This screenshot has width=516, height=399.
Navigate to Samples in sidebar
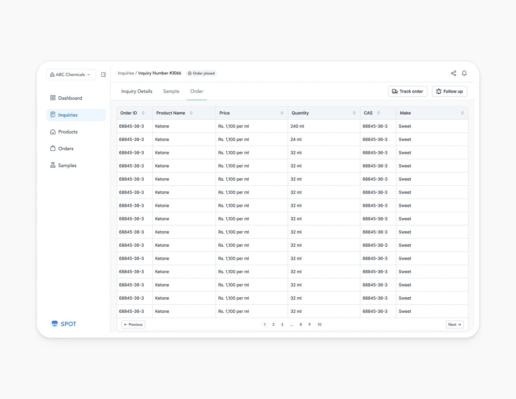(x=67, y=166)
